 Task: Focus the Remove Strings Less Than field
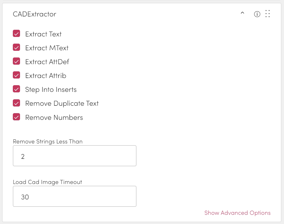[x=74, y=156]
